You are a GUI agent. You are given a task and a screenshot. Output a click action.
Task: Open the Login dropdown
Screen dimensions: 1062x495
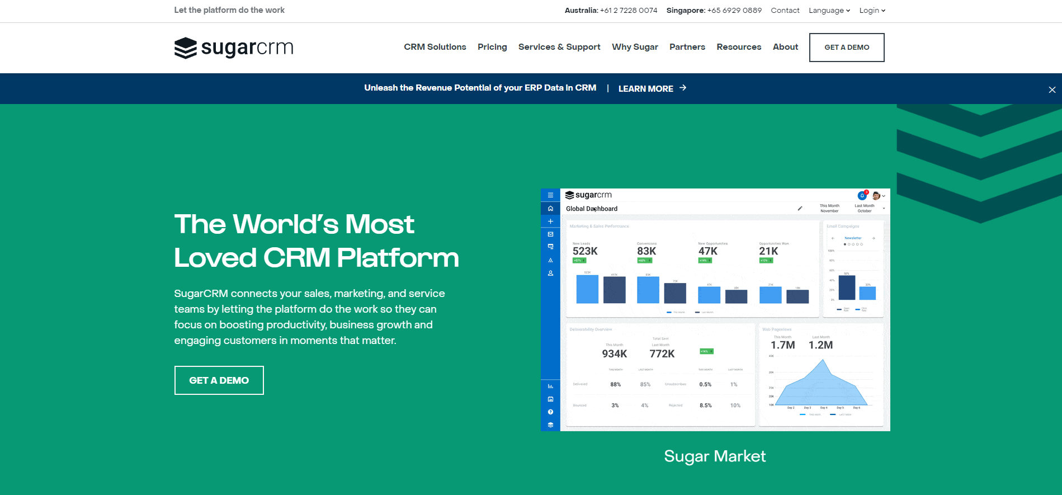point(872,10)
